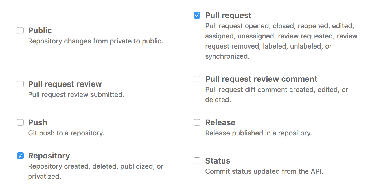Tick the Release event checkbox
The height and width of the screenshot is (194, 381).
(x=197, y=122)
